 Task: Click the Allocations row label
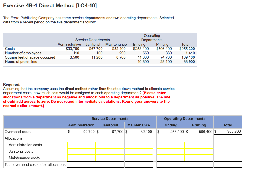[13, 138]
